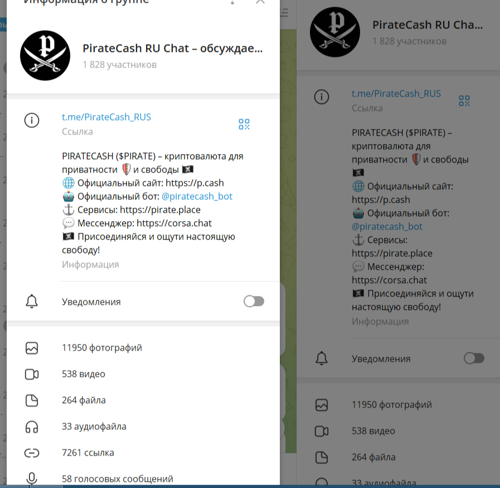Click the PirateCash avatar in the right sidebar

point(335,32)
